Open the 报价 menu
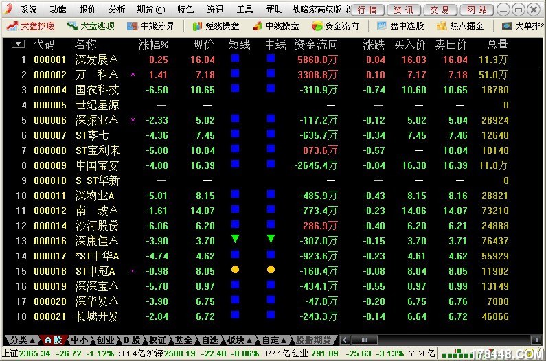546x361 pixels. (x=87, y=10)
